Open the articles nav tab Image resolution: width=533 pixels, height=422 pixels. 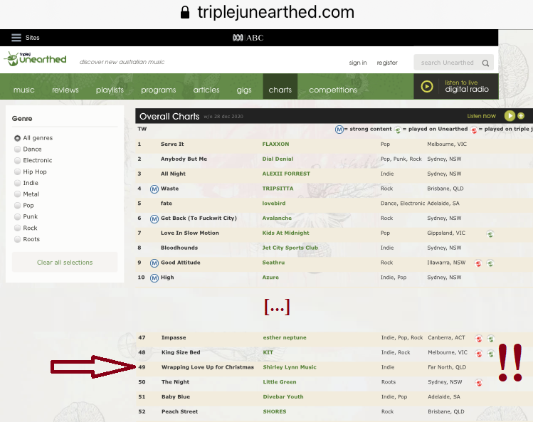(206, 90)
